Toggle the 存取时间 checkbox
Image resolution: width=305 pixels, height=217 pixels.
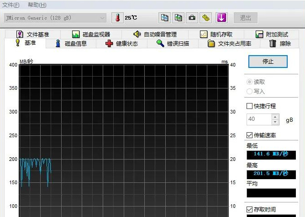pyautogui.click(x=249, y=209)
